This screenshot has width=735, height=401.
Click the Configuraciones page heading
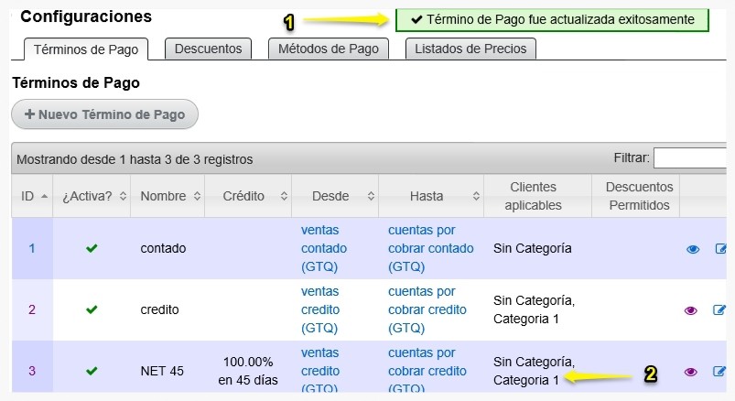tap(86, 16)
